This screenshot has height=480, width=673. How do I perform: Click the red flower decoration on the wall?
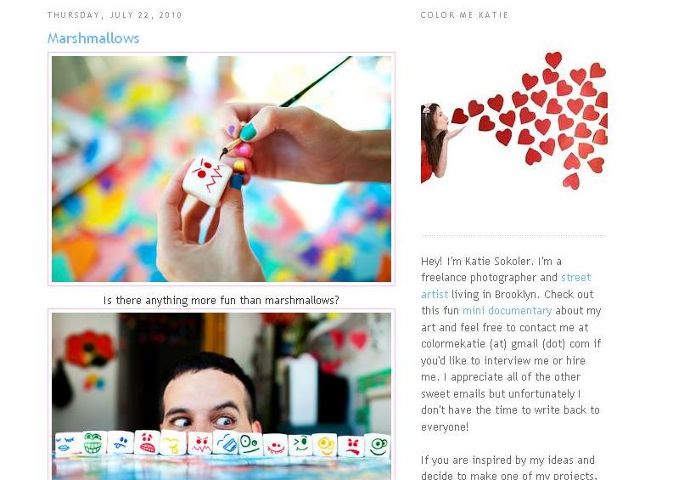coord(90,348)
